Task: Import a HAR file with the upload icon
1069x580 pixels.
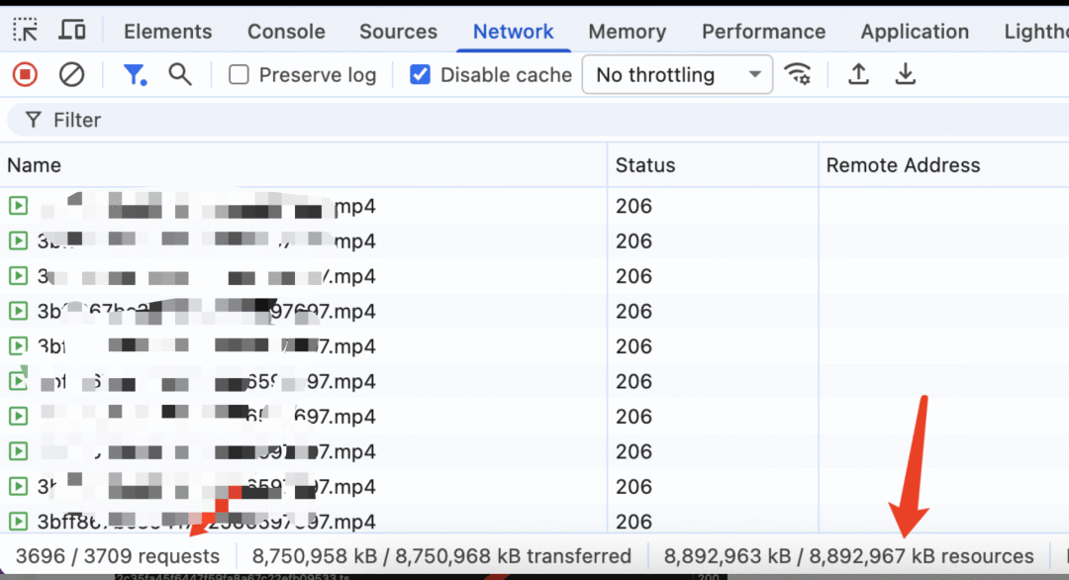Action: click(x=858, y=74)
